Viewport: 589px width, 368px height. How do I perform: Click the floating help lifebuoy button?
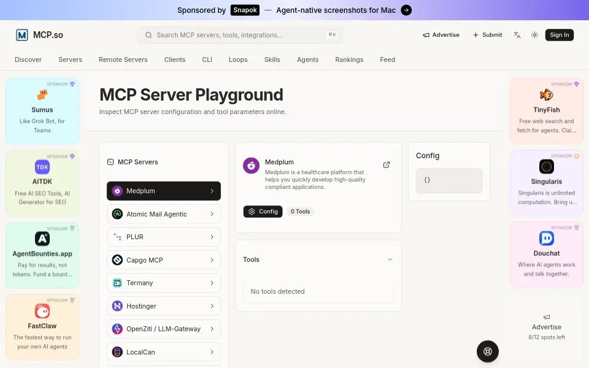coord(488,351)
